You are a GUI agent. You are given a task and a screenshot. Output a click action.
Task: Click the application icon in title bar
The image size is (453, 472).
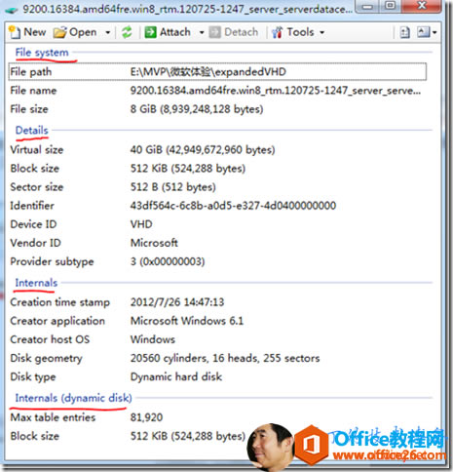point(11,10)
